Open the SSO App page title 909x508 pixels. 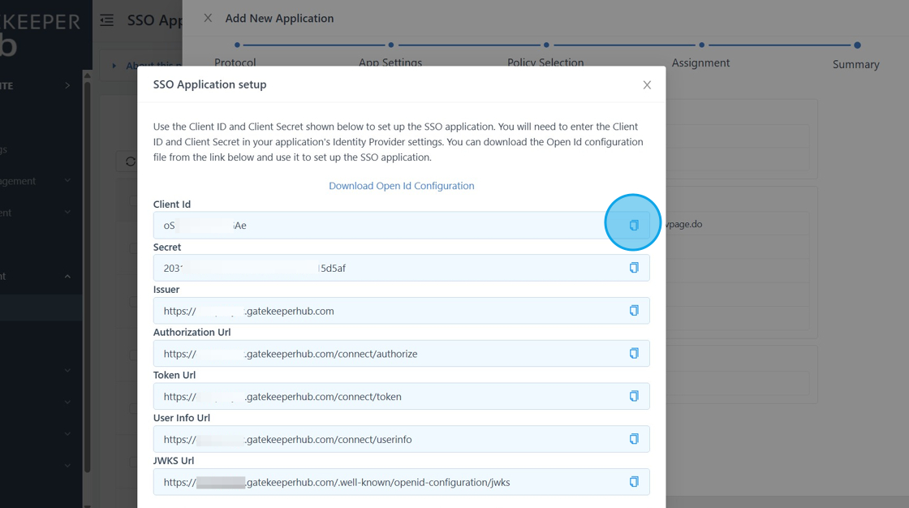pos(155,20)
